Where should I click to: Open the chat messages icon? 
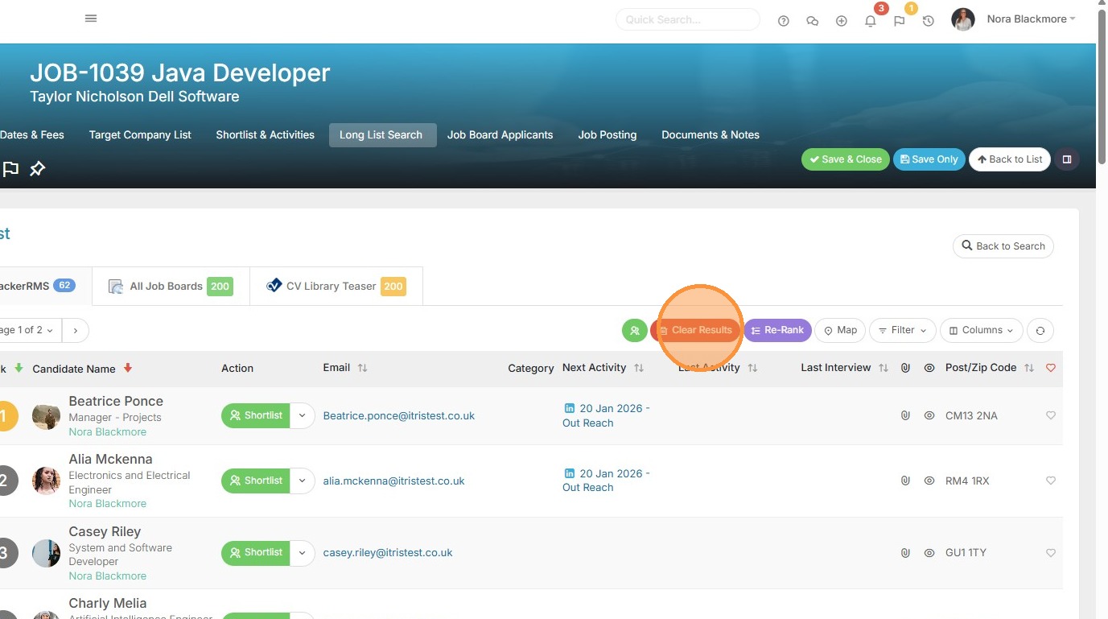[x=812, y=21]
